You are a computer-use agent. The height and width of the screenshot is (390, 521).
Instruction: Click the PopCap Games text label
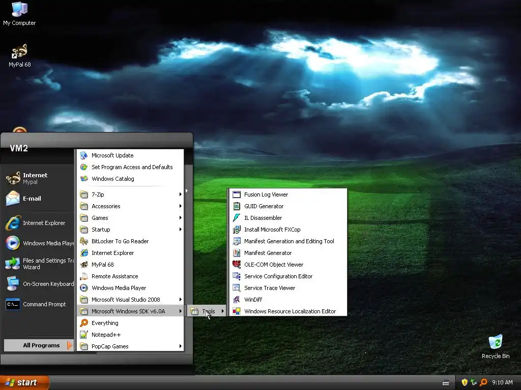coord(110,346)
